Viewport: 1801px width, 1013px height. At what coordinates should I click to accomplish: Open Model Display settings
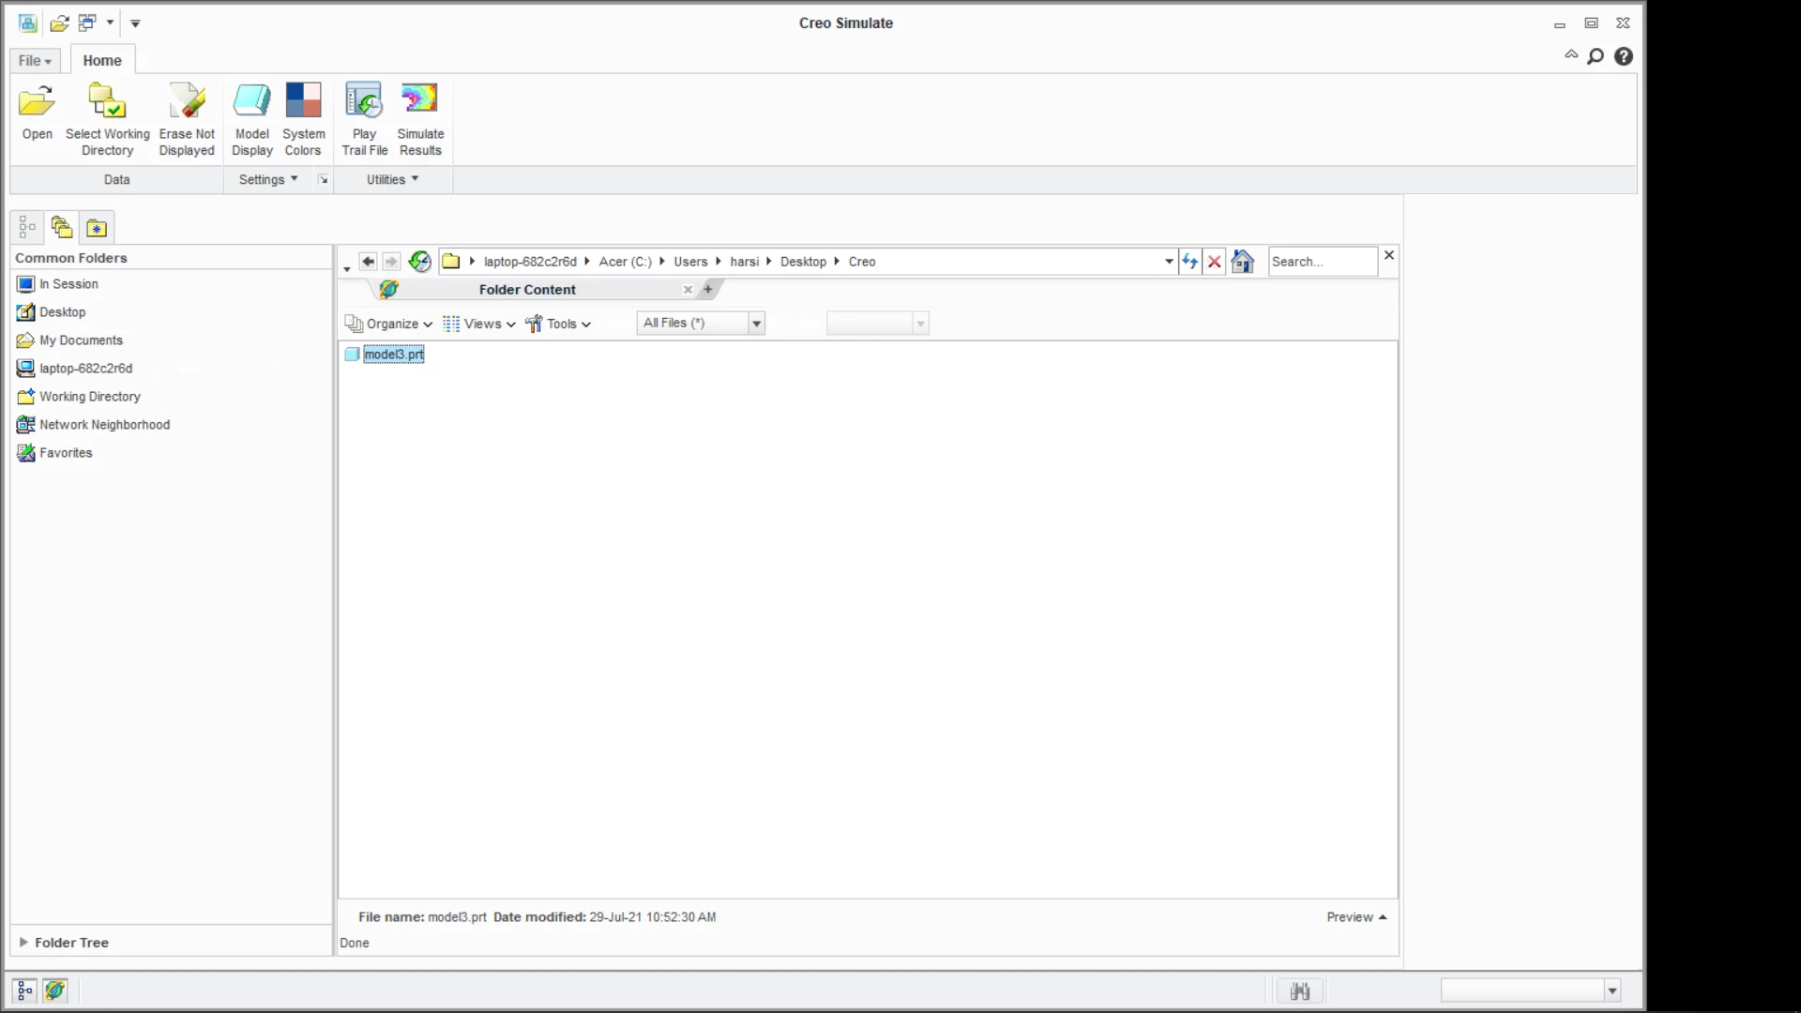pyautogui.click(x=251, y=101)
